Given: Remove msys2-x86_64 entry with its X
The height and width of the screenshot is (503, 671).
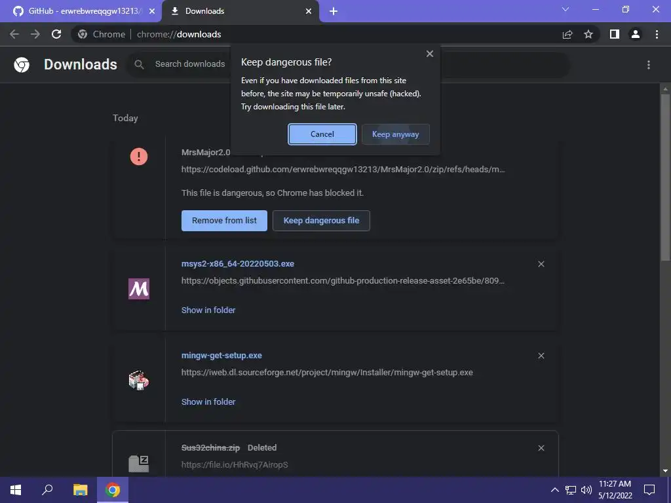Looking at the screenshot, I should (541, 264).
